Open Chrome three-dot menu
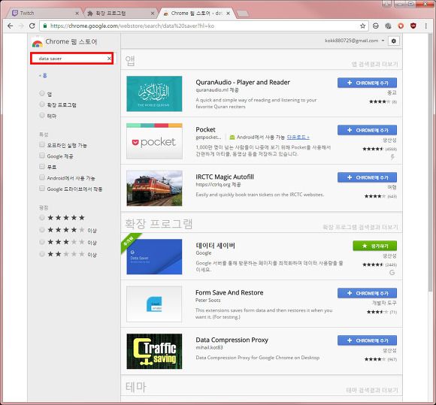436x405 pixels. [425, 26]
